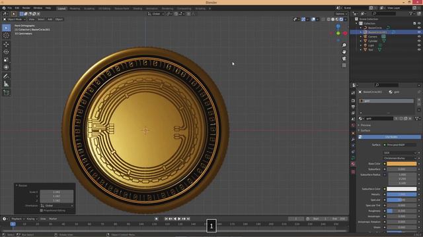Activate the Scale tool
The width and height of the screenshot is (423, 237).
click(x=6, y=60)
